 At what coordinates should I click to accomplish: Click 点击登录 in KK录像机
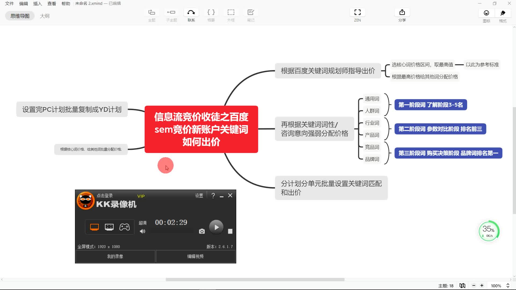[x=105, y=196]
